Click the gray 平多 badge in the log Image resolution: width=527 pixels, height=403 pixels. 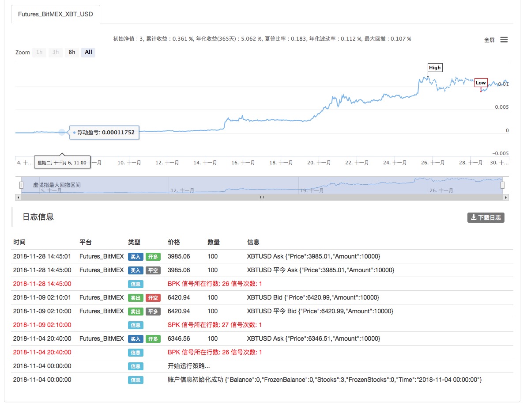(153, 311)
